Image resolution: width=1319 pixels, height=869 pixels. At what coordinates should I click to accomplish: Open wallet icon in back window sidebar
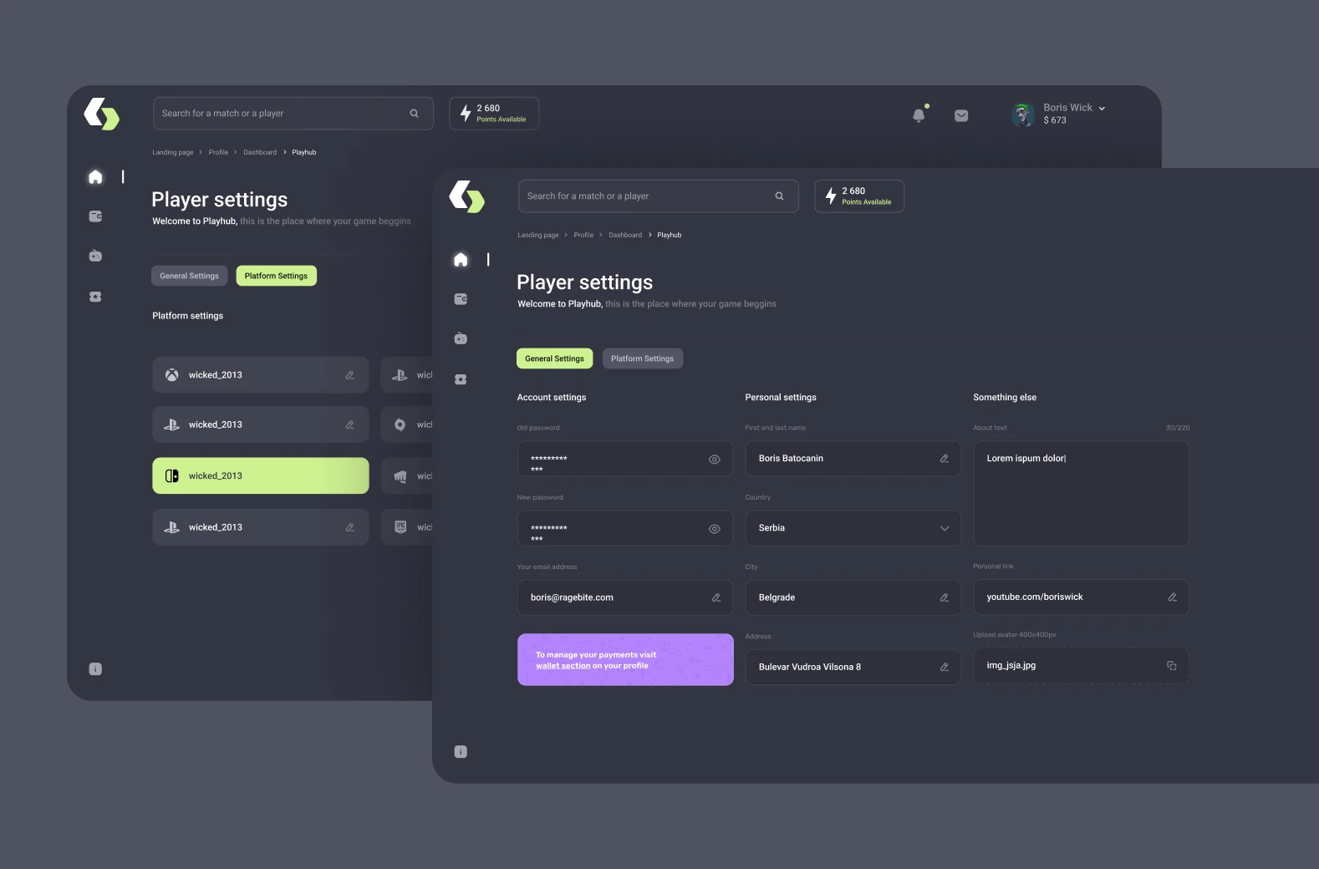coord(95,216)
